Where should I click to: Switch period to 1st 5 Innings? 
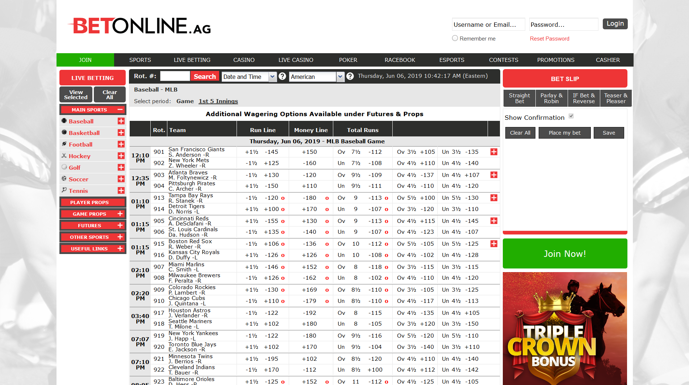pyautogui.click(x=218, y=101)
